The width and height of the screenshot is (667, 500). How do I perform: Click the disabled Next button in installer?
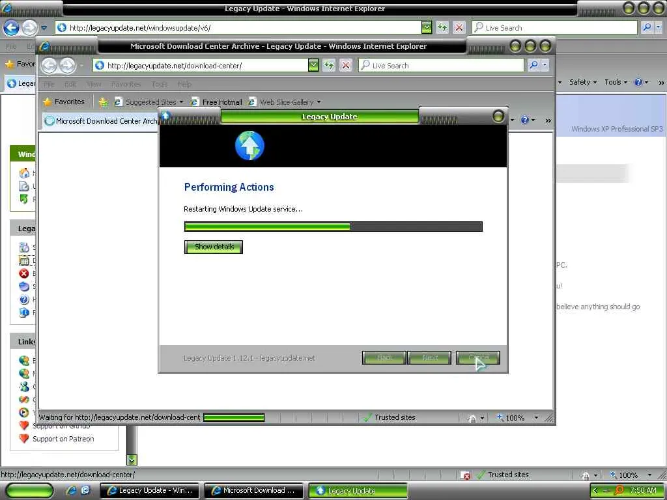pos(429,357)
